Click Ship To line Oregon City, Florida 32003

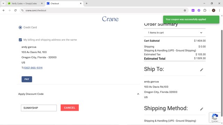coord(161,92)
